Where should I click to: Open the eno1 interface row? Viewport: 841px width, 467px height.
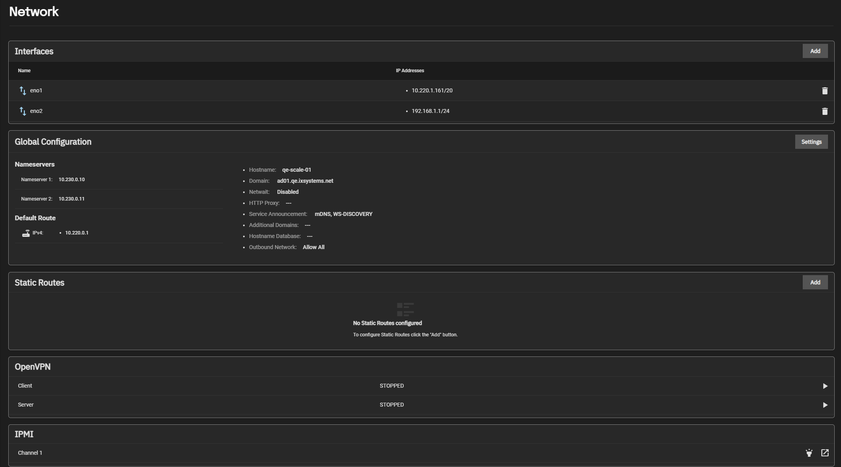click(36, 90)
